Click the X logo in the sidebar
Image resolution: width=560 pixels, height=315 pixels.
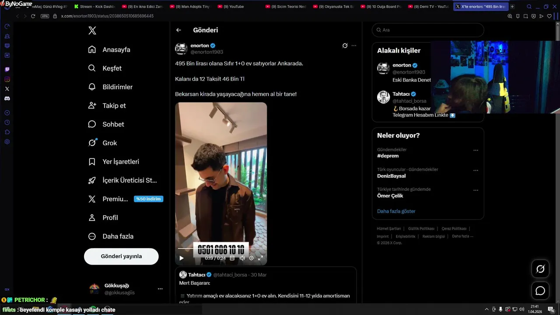tap(92, 31)
